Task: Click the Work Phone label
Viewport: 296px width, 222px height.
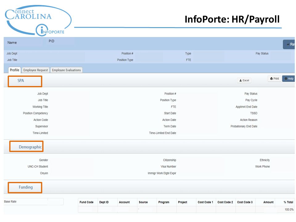Action: [262, 166]
